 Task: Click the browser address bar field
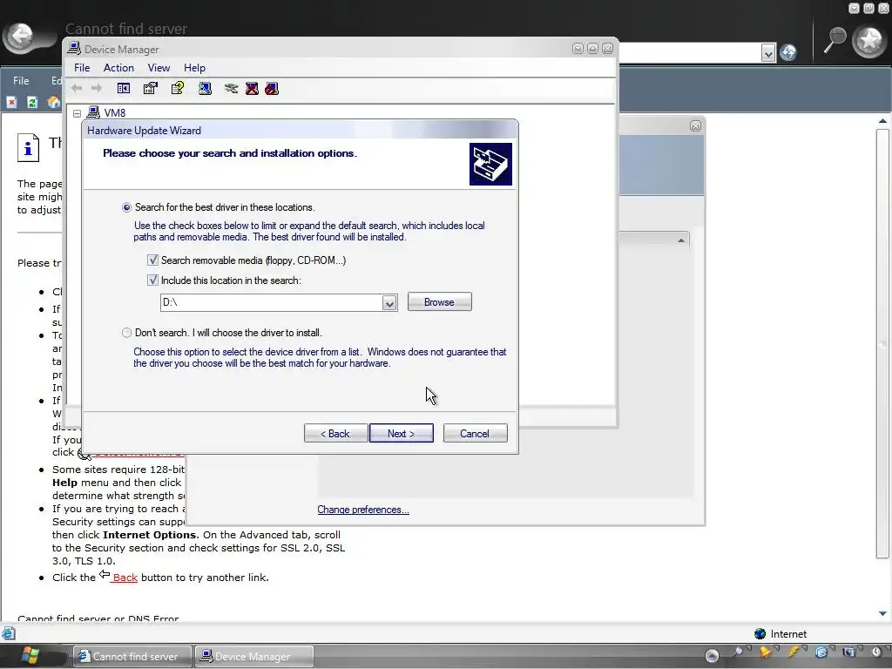tap(690, 53)
